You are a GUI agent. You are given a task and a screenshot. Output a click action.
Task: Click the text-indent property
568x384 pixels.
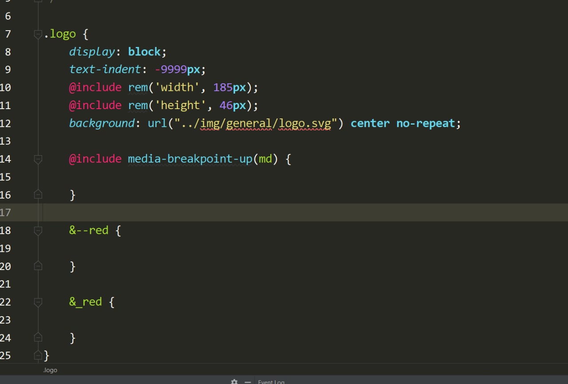point(105,70)
